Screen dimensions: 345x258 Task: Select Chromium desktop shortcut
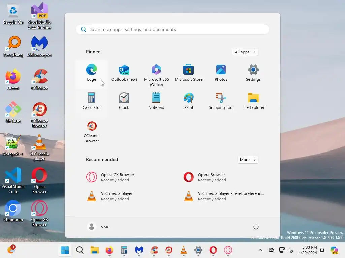point(13,211)
